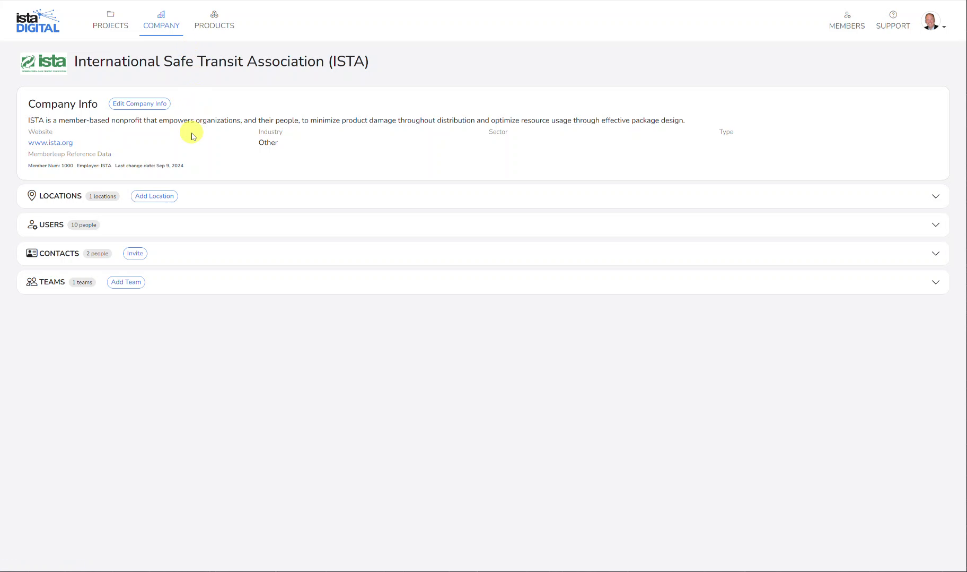This screenshot has width=967, height=572.
Task: Click the TEAMS section heading
Action: point(52,282)
